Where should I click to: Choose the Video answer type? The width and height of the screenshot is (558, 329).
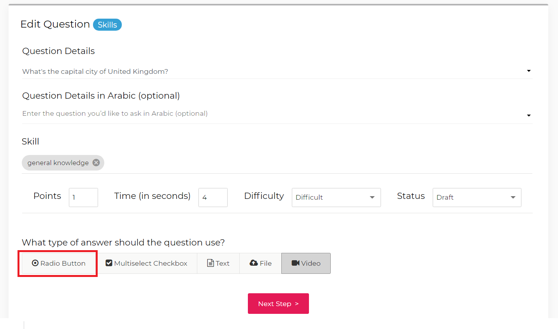[306, 263]
